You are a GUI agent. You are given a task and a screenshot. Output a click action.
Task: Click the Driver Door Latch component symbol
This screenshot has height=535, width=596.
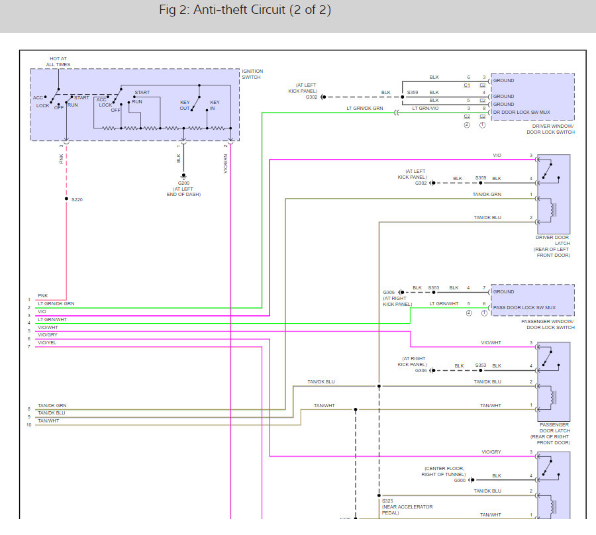click(x=554, y=193)
